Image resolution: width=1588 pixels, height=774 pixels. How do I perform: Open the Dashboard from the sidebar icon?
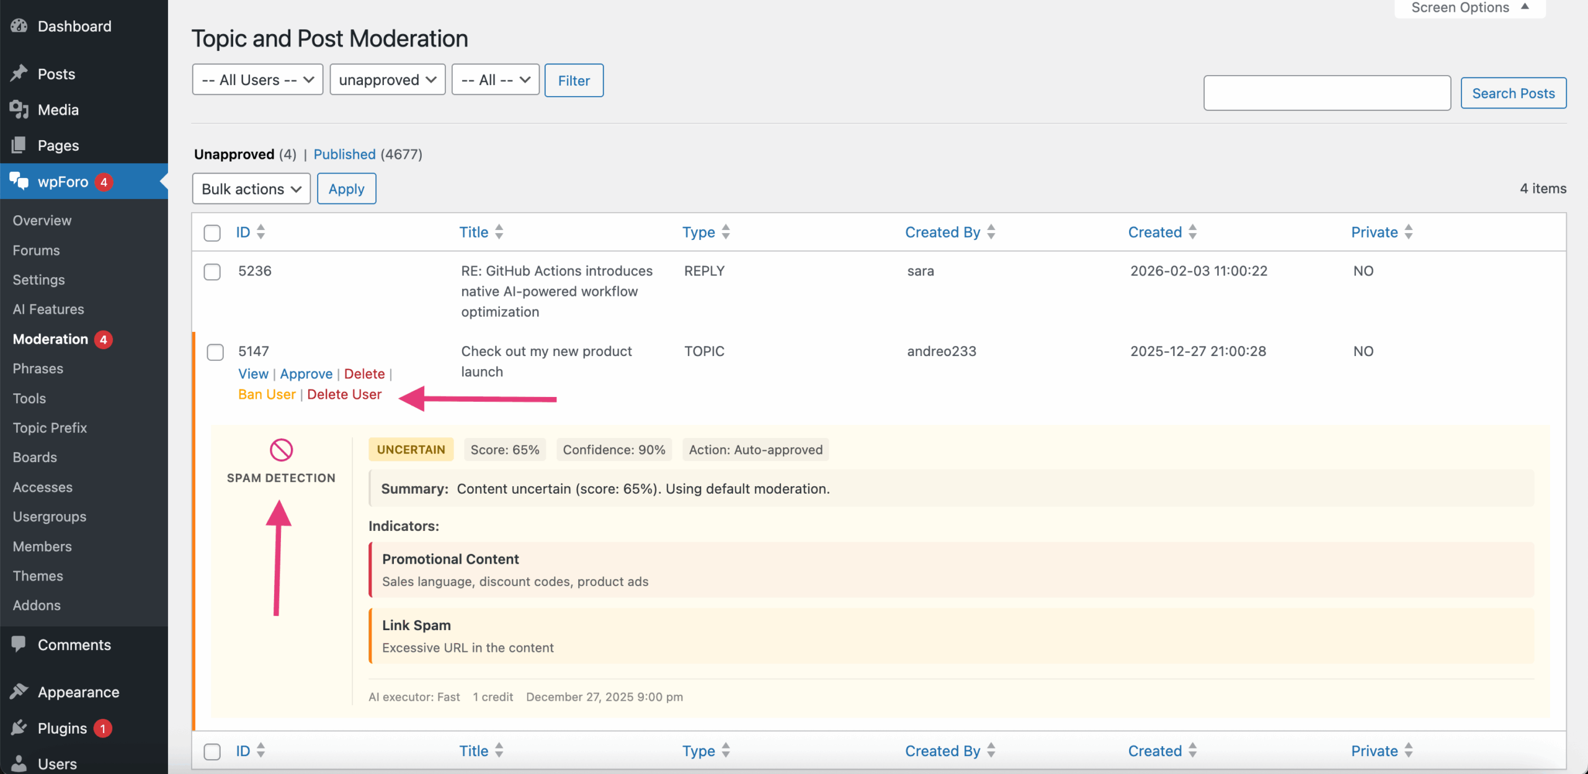coord(19,25)
